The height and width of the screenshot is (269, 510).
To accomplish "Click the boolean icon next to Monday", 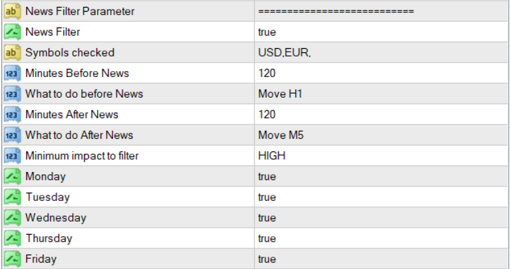I will click(12, 177).
